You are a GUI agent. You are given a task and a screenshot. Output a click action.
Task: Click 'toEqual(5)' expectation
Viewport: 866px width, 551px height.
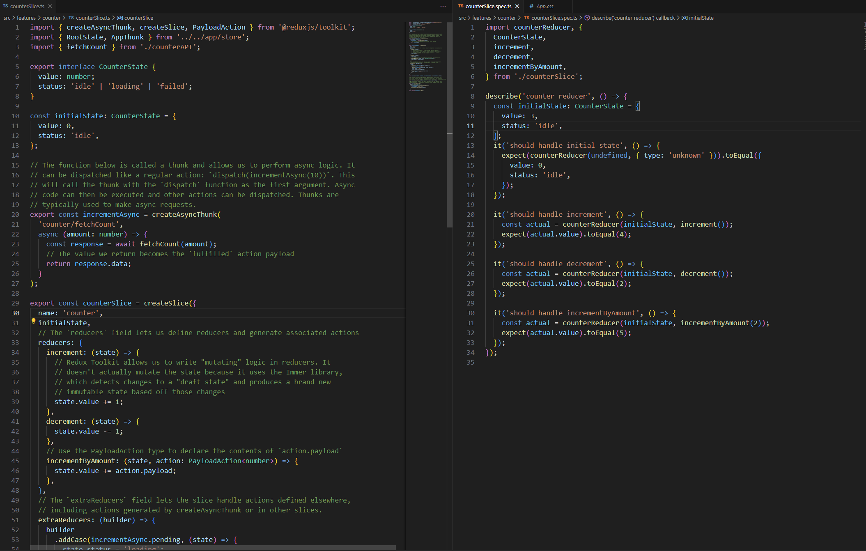pyautogui.click(x=607, y=333)
